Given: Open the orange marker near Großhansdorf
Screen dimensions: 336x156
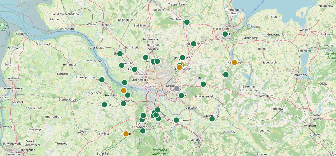Looking at the screenshot, I should click(179, 67).
